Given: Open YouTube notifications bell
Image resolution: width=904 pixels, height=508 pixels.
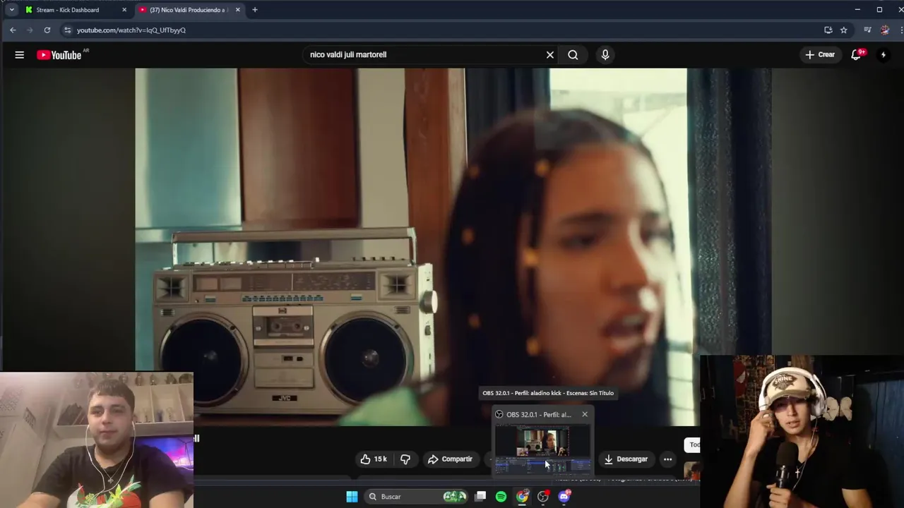Looking at the screenshot, I should click(x=857, y=54).
